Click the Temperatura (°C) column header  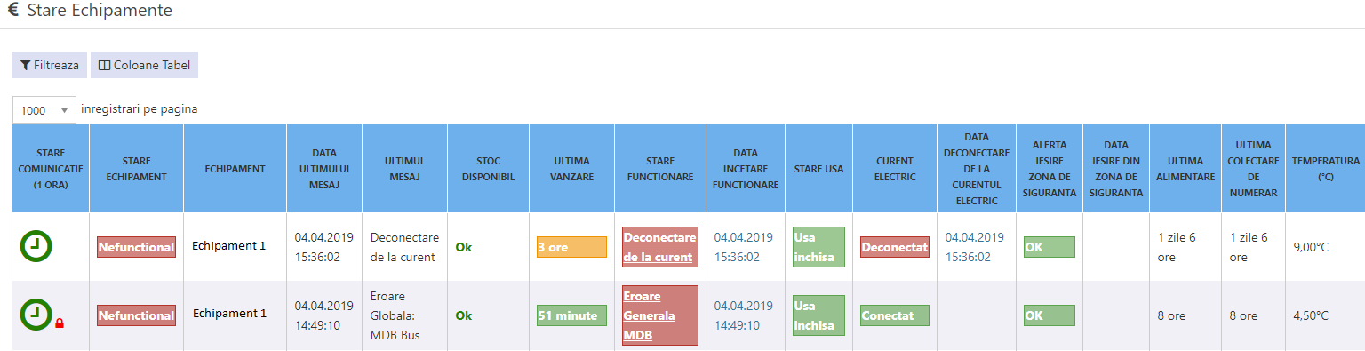click(1325, 169)
